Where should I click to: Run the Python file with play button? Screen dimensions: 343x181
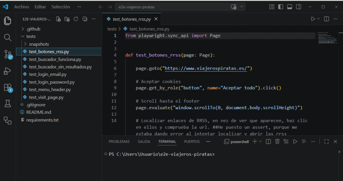pyautogui.click(x=313, y=19)
